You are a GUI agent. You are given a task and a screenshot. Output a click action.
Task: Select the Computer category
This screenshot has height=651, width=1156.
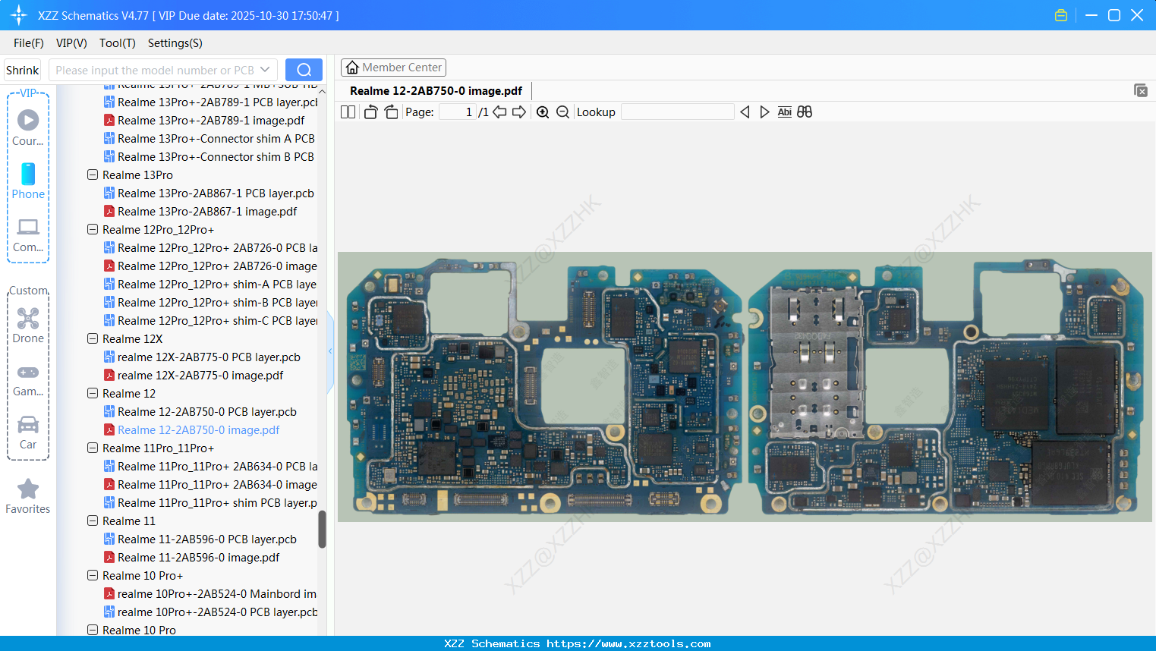pyautogui.click(x=28, y=235)
